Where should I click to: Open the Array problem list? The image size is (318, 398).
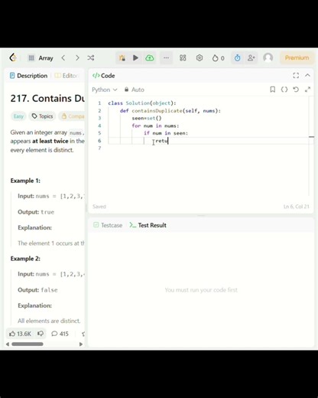(x=41, y=58)
